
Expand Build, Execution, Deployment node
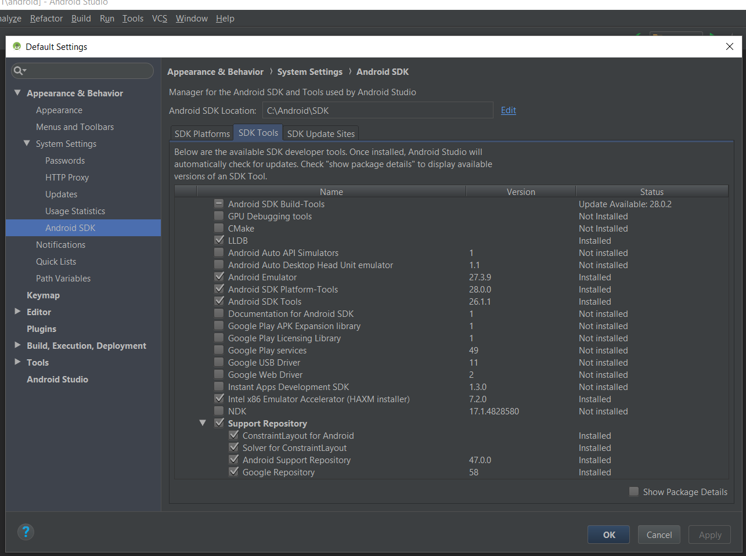pyautogui.click(x=17, y=345)
